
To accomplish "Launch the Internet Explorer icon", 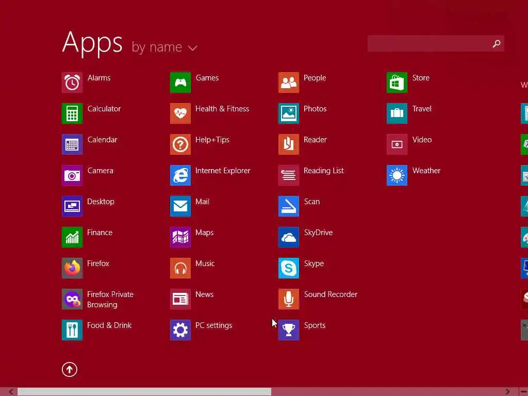I will click(180, 175).
